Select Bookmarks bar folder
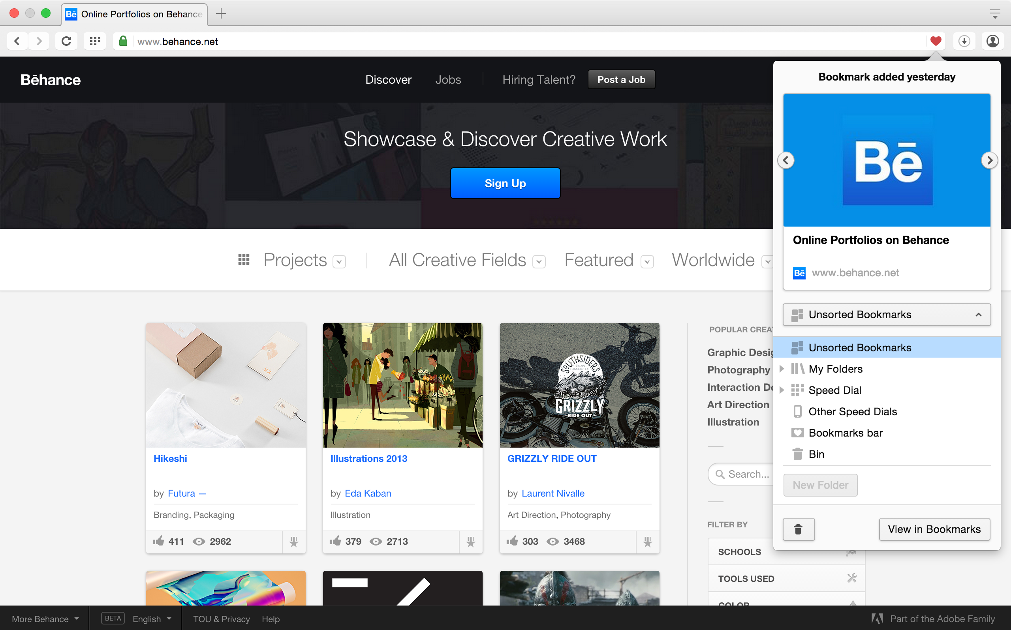 [x=845, y=433]
